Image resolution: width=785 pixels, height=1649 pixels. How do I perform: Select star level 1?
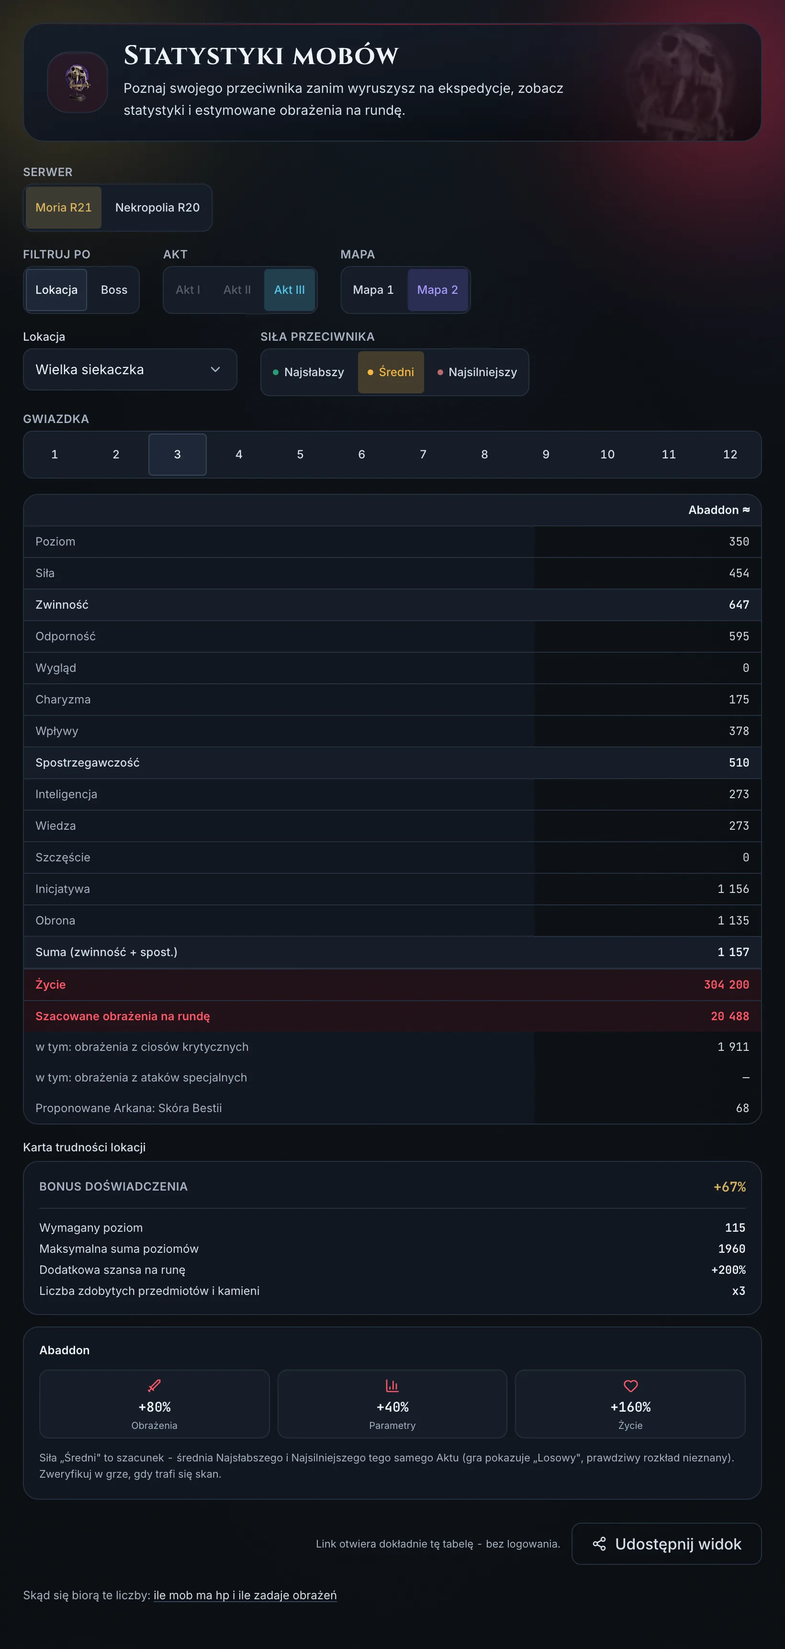55,455
